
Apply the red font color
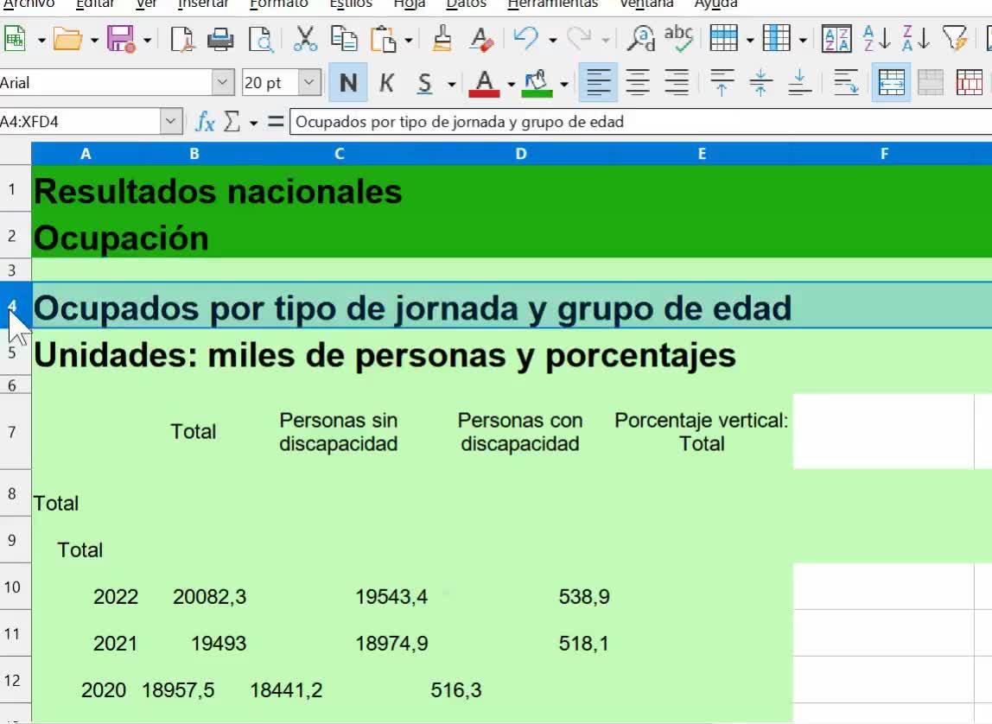(x=485, y=83)
